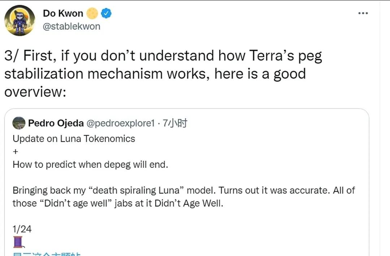Visit the @stablekwon handle
The width and height of the screenshot is (390, 256).
[71, 26]
